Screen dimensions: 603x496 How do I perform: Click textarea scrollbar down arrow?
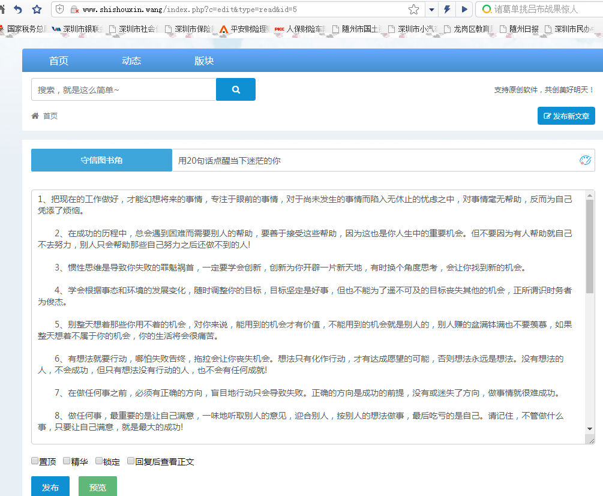590,429
